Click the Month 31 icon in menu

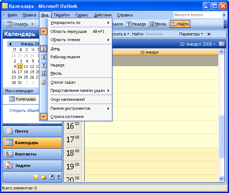(44, 74)
